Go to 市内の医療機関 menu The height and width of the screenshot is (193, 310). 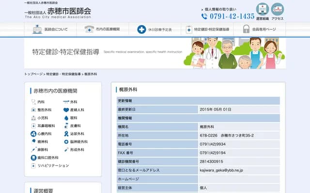point(103,29)
